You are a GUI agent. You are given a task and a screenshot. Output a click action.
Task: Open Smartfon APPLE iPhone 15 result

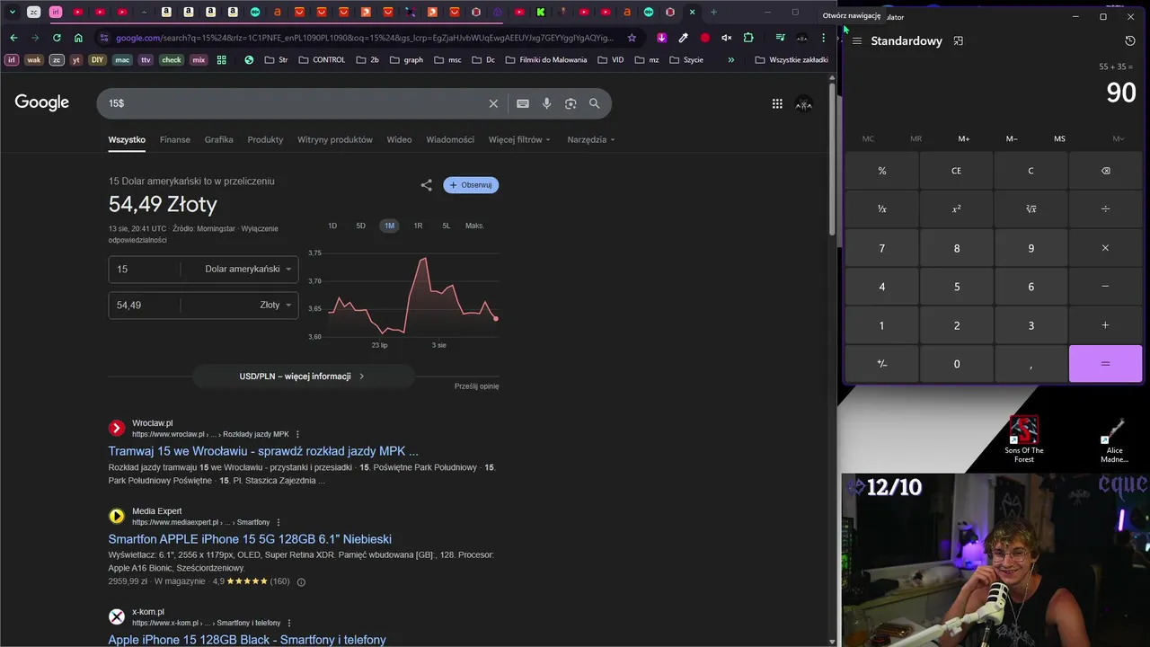point(250,539)
